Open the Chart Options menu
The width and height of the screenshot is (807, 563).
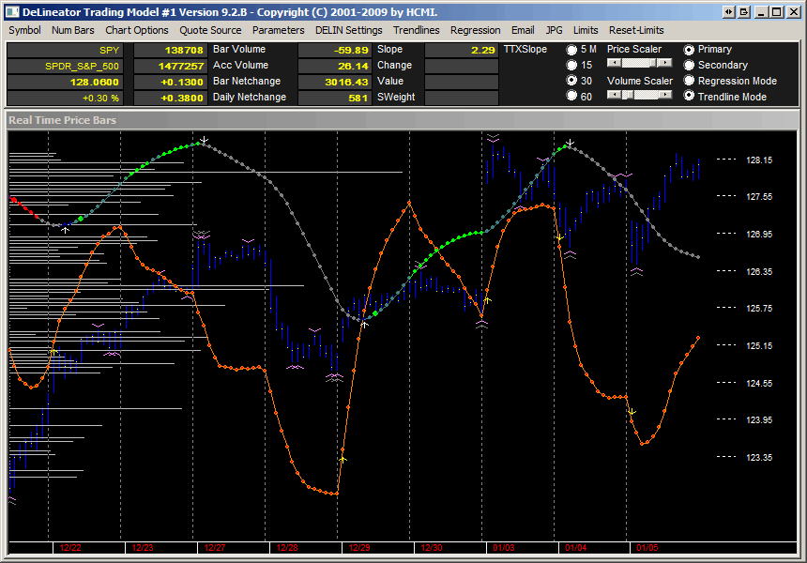[x=137, y=30]
